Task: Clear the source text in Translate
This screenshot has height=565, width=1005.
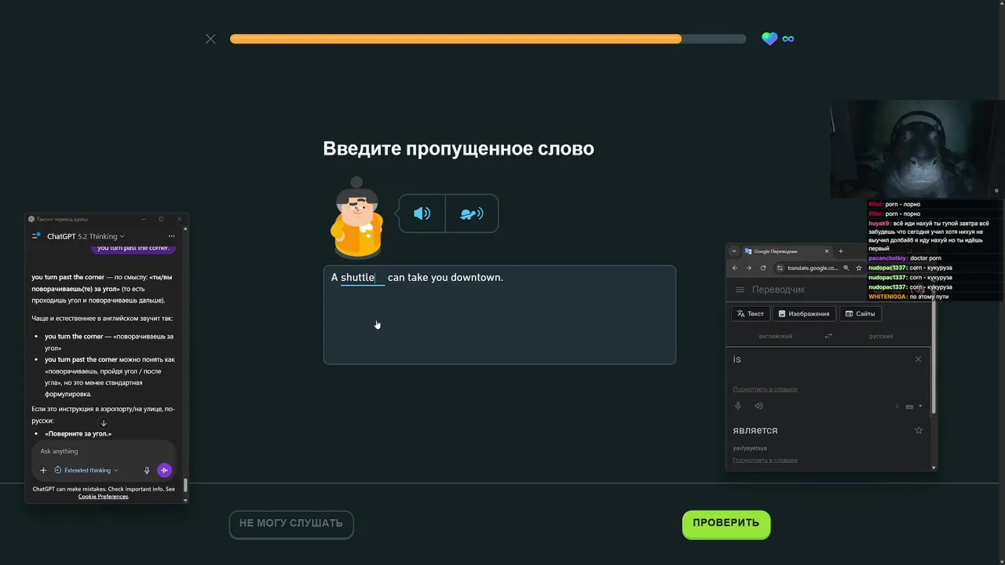Action: click(x=918, y=359)
